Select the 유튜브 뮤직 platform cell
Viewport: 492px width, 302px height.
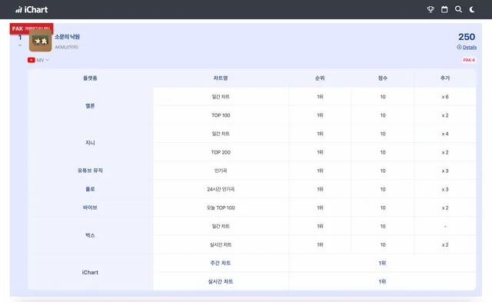pyautogui.click(x=90, y=171)
